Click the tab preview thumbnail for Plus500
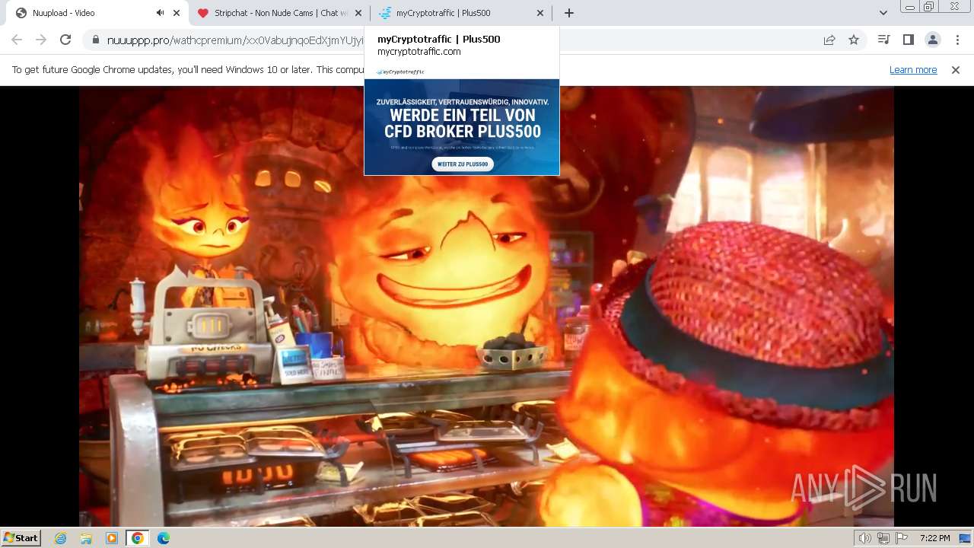Viewport: 974px width, 548px height. click(462, 120)
